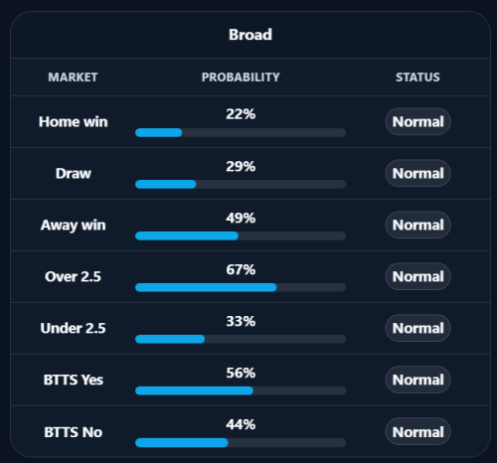
Task: Click the BTTS Yes Normal status badge
Action: [x=417, y=380]
